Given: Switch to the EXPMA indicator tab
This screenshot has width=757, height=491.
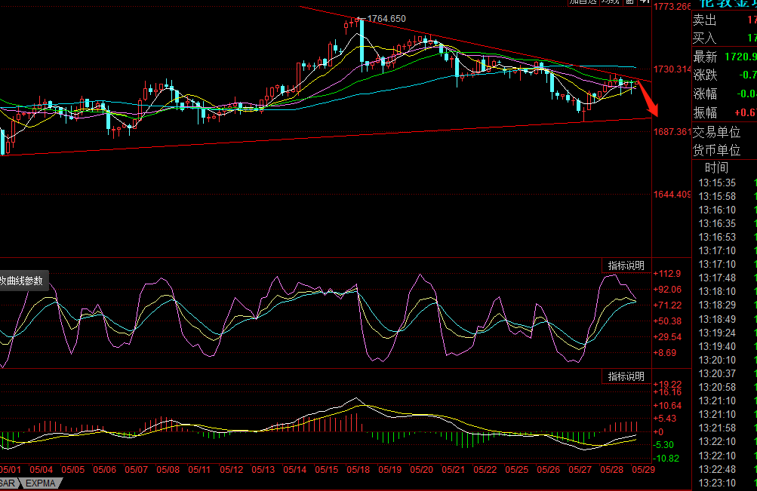Looking at the screenshot, I should click(41, 483).
